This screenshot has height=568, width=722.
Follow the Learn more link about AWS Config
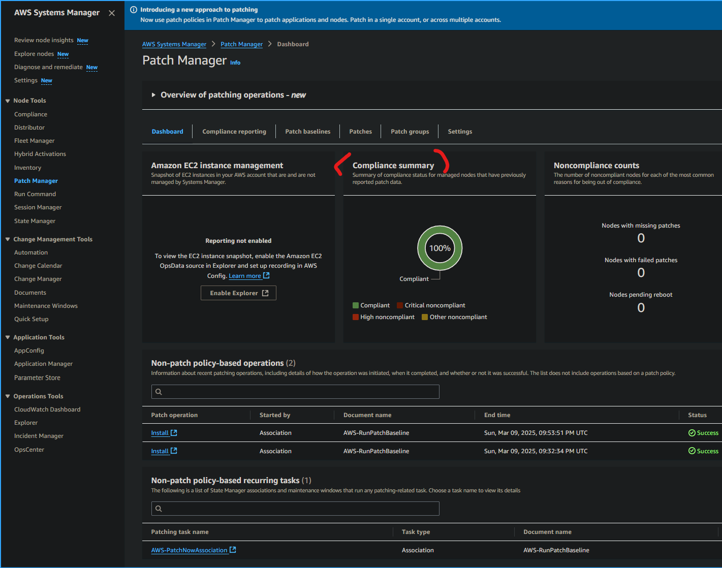click(x=244, y=275)
